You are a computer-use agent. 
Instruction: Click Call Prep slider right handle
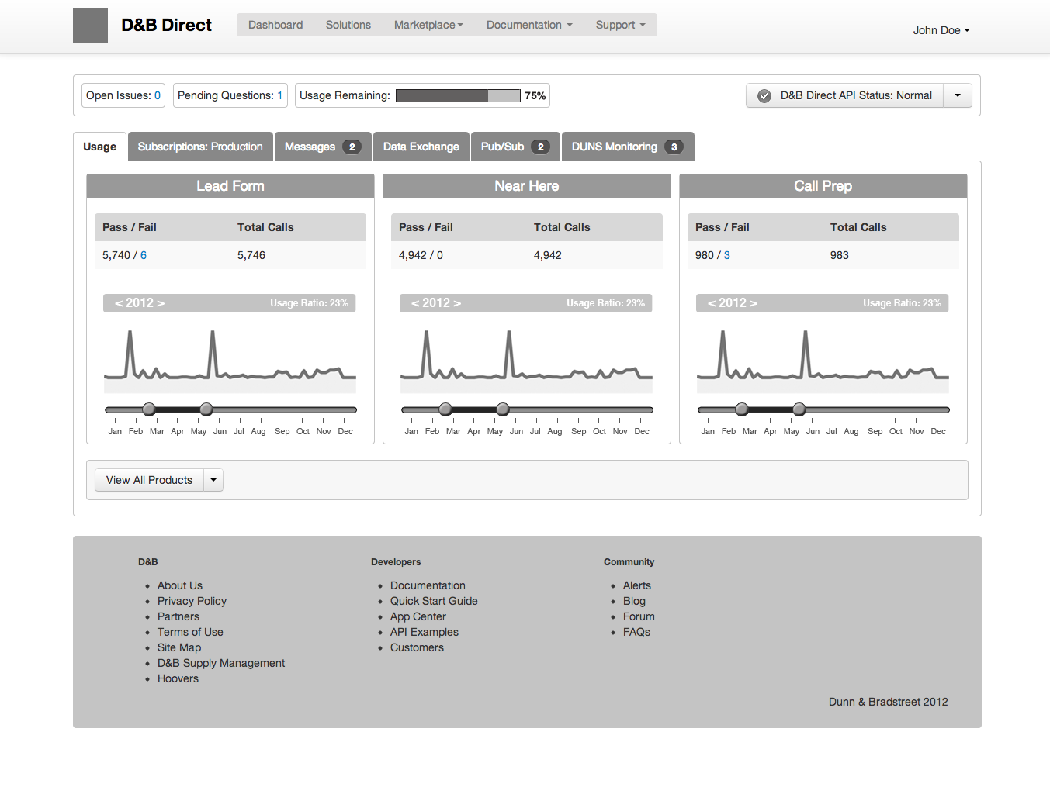tap(799, 409)
